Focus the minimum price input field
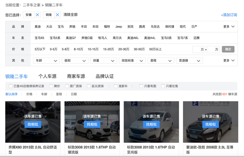Image resolution: width=244 pixels, height=157 pixels. point(199,50)
